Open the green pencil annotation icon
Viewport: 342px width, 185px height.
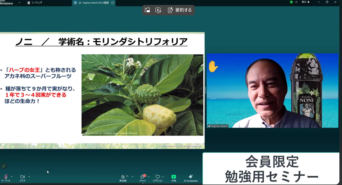click(4, 166)
